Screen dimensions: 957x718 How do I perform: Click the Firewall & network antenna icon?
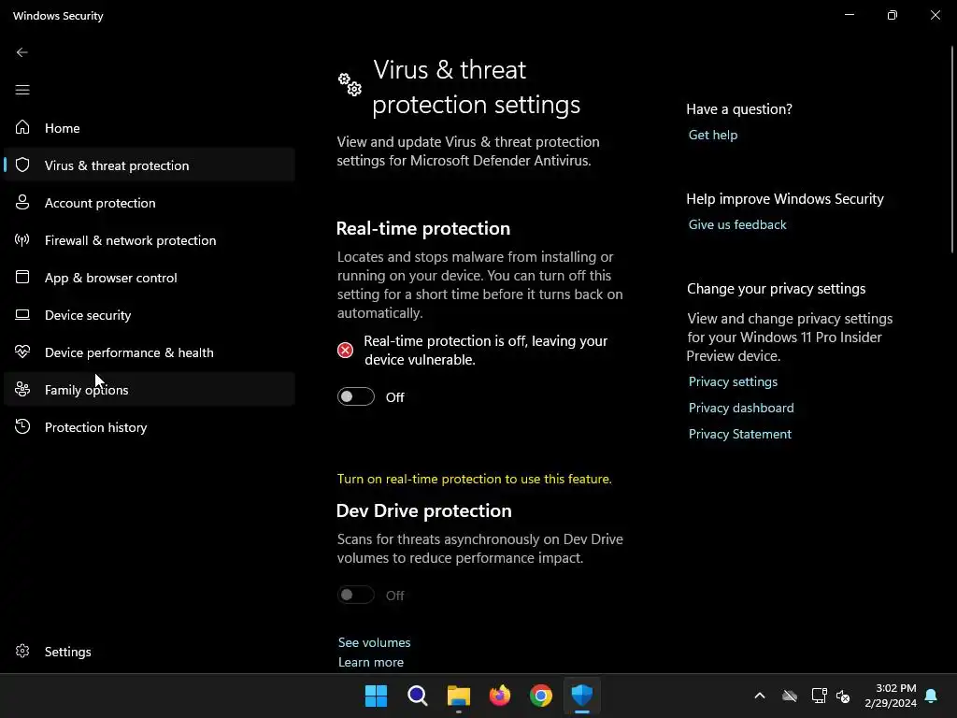22,240
